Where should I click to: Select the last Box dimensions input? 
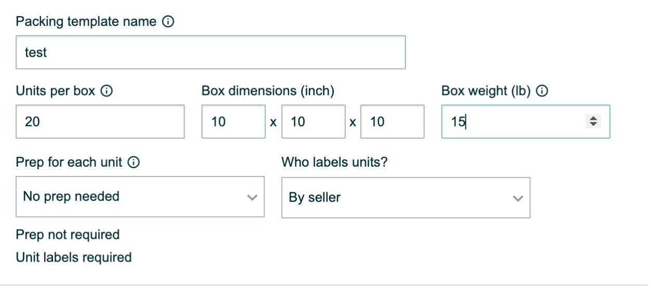point(392,122)
